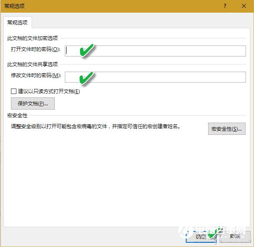Open the 保护文档(P)... button

[x=33, y=103]
